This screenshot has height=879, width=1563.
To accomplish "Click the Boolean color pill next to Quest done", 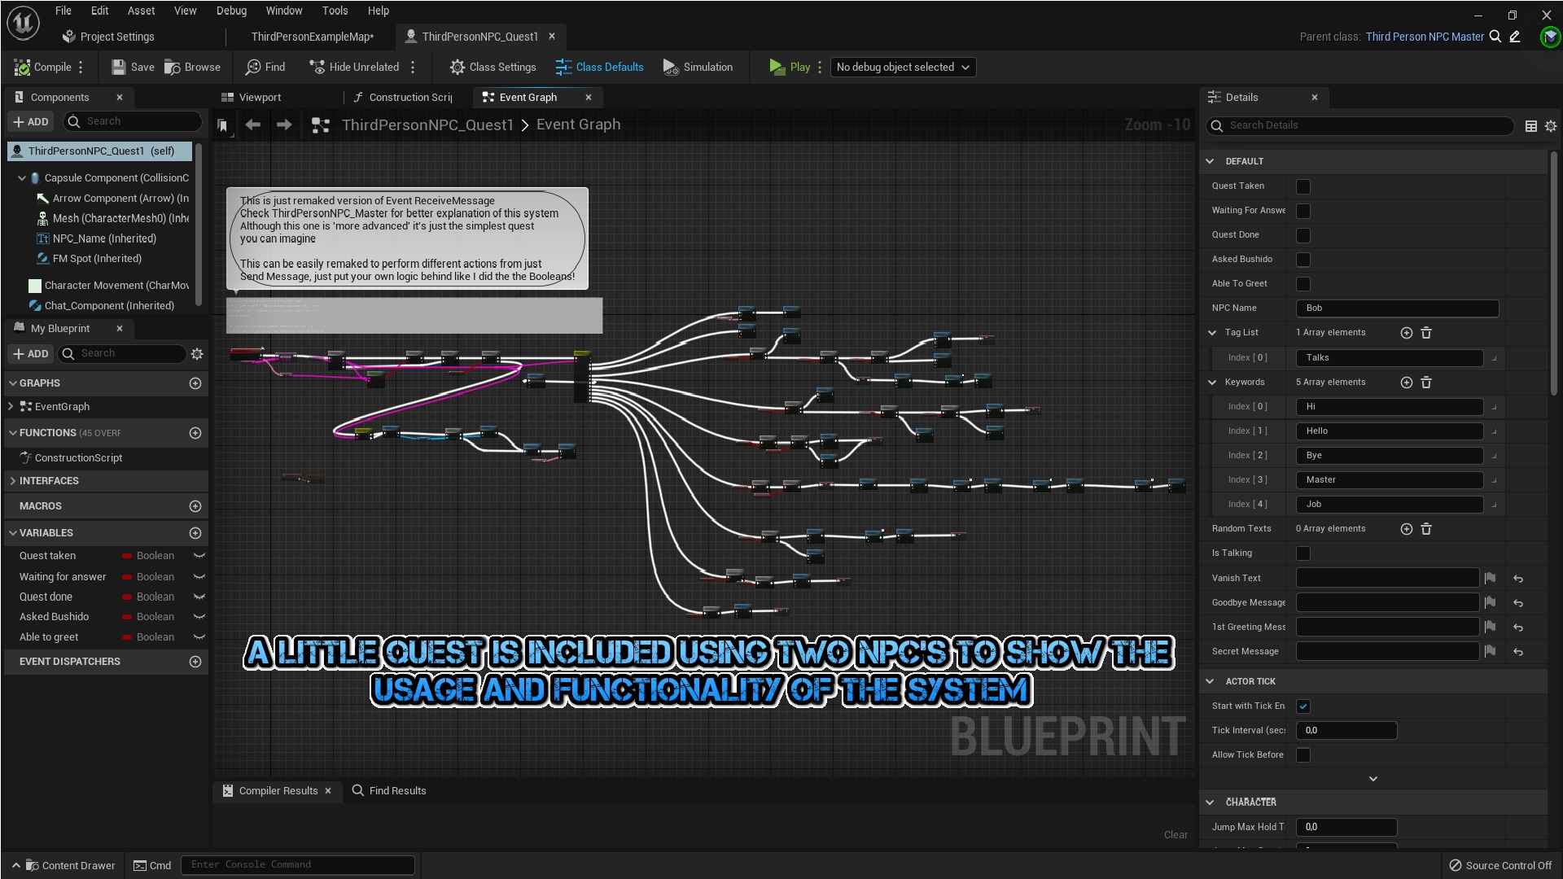I will click(x=127, y=597).
